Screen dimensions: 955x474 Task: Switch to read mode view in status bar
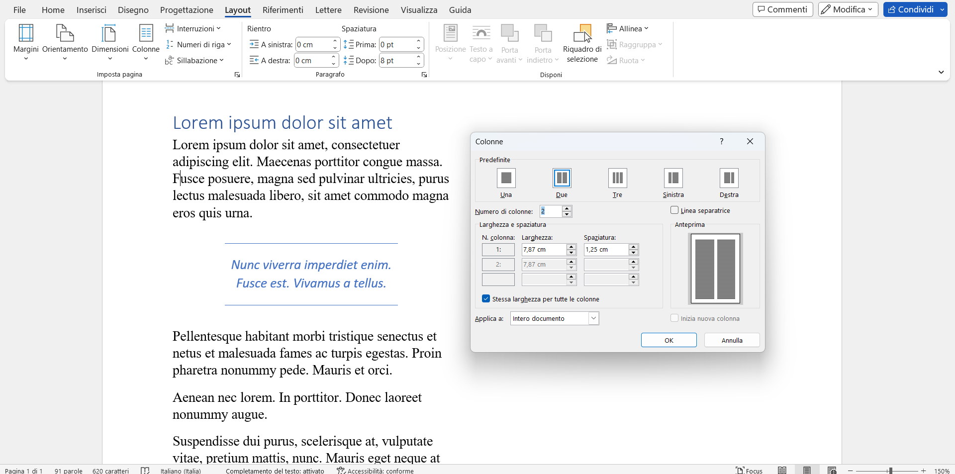[782, 470]
